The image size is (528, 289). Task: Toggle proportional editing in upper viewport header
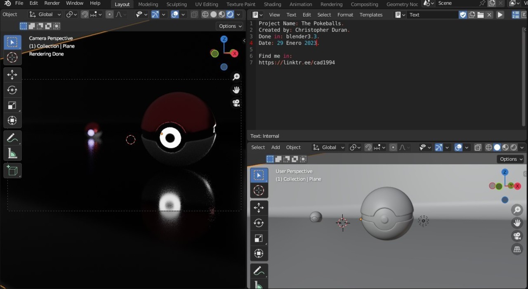[x=110, y=14]
